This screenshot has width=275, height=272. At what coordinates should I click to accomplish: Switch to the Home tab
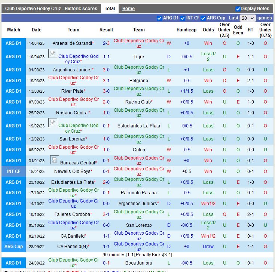tap(128, 9)
